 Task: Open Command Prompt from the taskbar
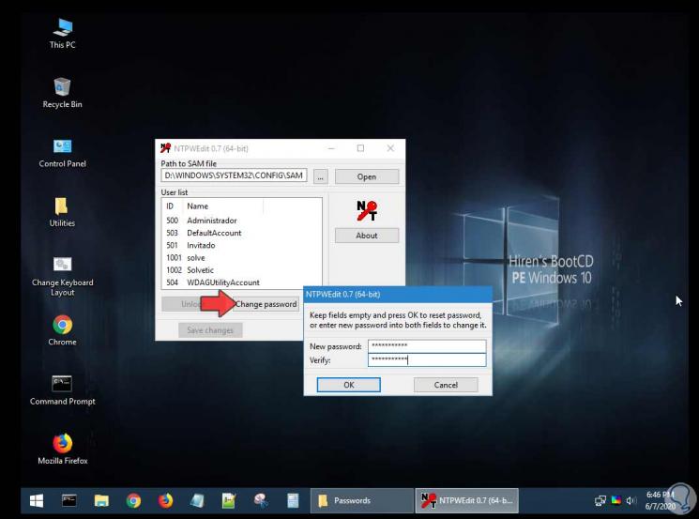pos(68,501)
